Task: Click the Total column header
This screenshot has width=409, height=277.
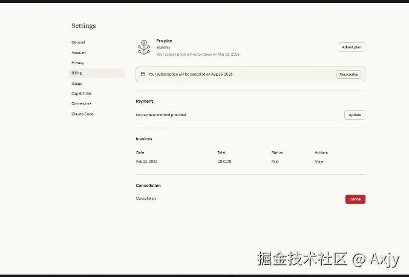Action: (221, 152)
